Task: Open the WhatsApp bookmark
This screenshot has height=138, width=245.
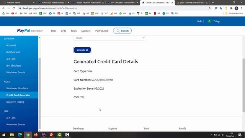Action: tap(122, 13)
